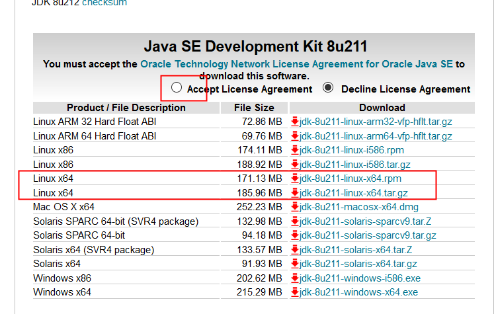Download jdk-8u211-windows-i586.exe

pos(360,278)
